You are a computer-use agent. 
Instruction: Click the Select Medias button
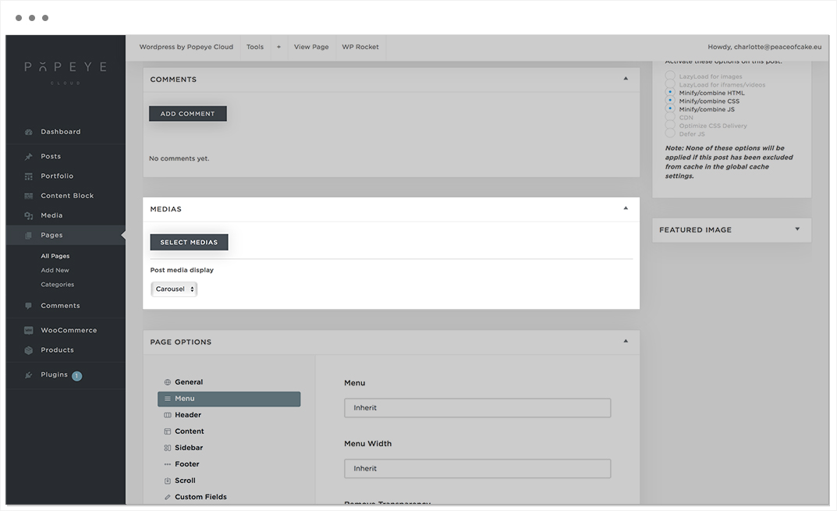(189, 243)
